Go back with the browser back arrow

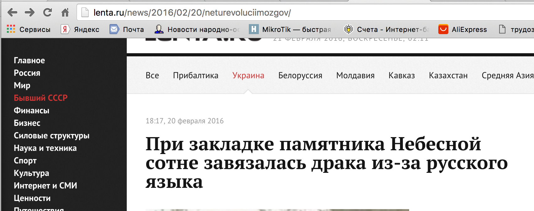click(12, 13)
